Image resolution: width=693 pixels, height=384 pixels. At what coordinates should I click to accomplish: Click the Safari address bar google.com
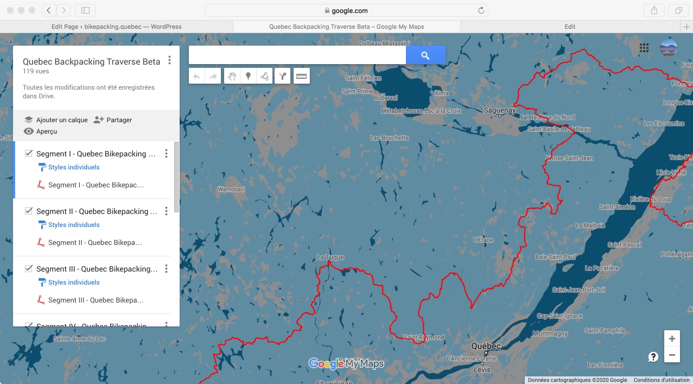(346, 10)
